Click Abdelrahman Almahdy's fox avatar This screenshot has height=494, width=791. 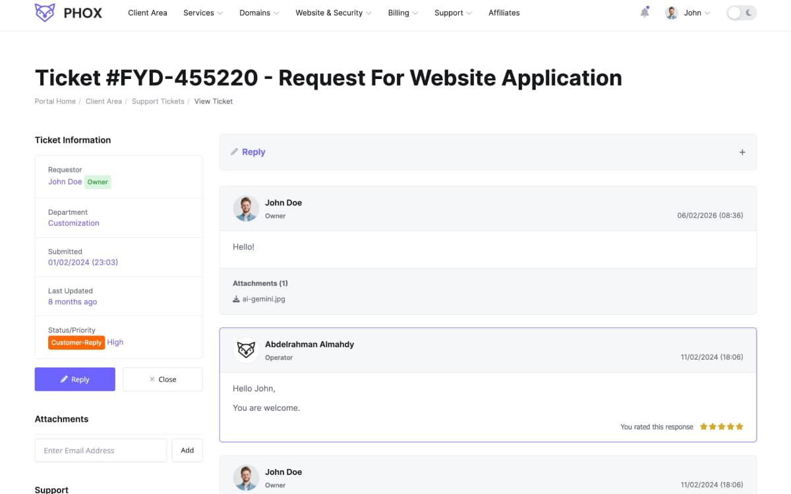pos(246,350)
